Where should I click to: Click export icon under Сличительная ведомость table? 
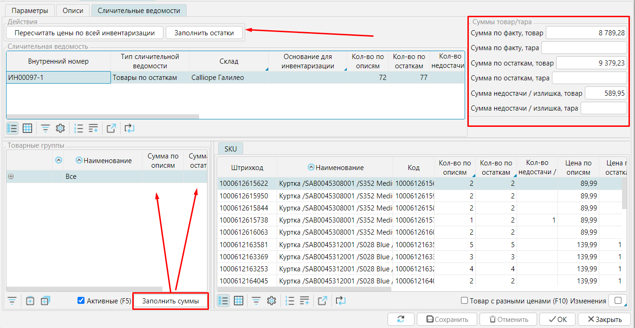click(111, 128)
